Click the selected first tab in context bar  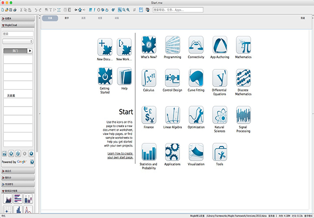pos(50,18)
